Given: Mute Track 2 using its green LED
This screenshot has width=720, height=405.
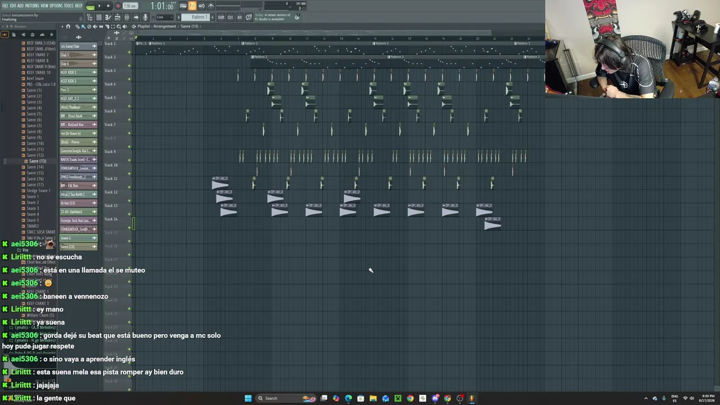Looking at the screenshot, I should click(x=129, y=66).
